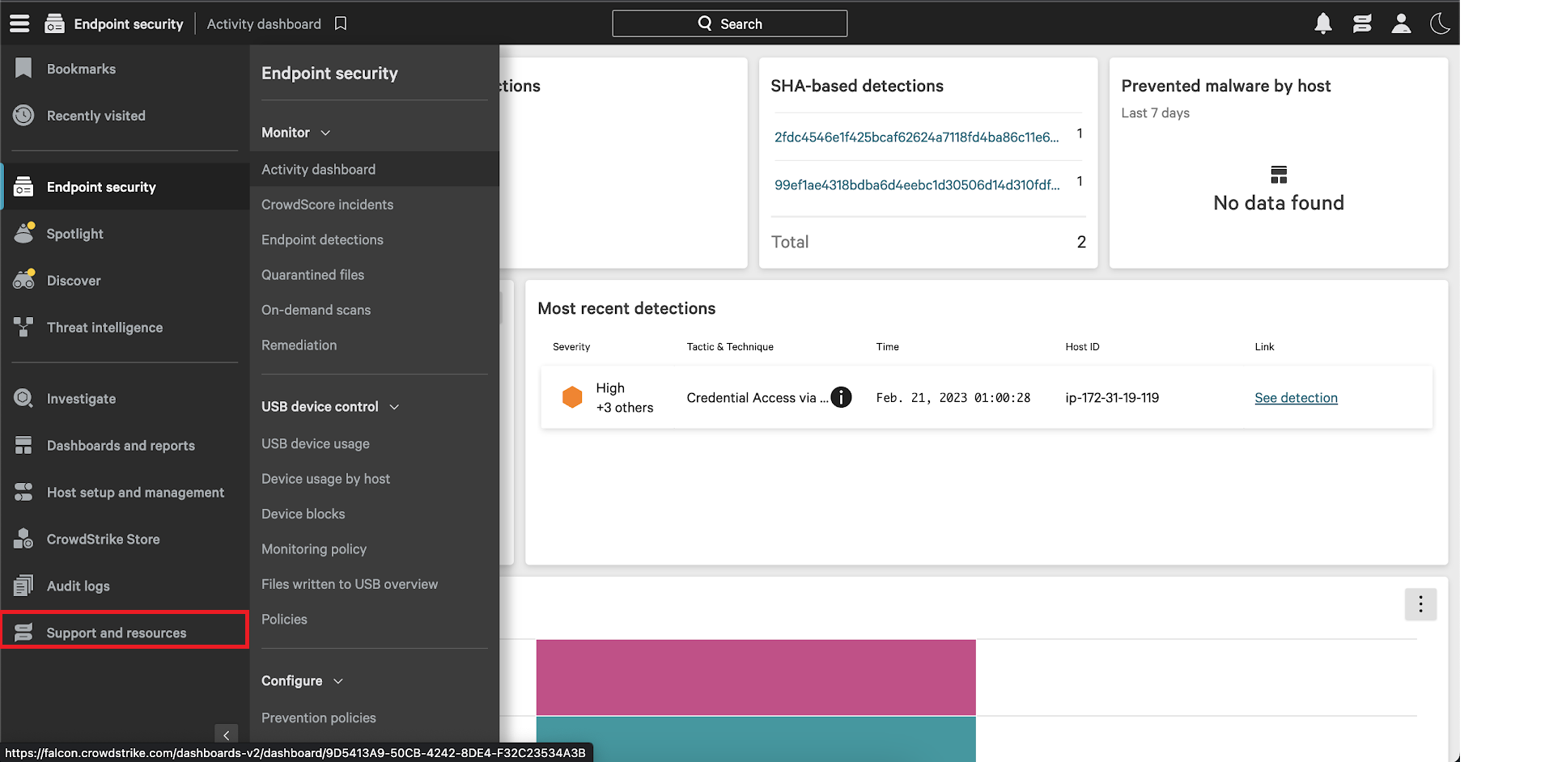Show details via the detection info icon
This screenshot has width=1549, height=762.
[x=842, y=397]
